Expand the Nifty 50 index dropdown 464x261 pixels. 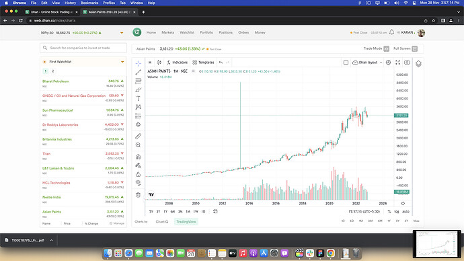coord(122,32)
